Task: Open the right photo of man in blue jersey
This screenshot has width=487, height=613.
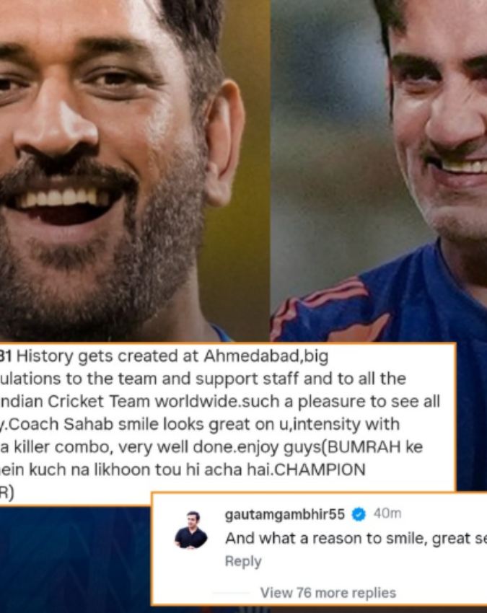Action: coord(379,170)
